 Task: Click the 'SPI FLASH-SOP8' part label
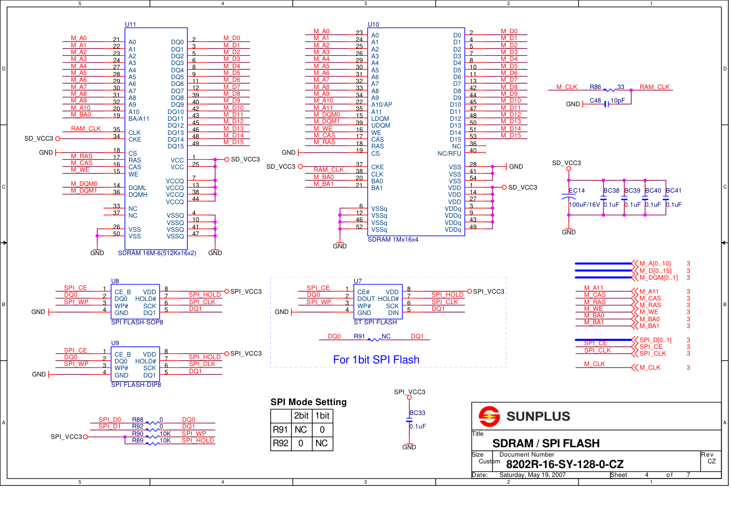tap(137, 322)
